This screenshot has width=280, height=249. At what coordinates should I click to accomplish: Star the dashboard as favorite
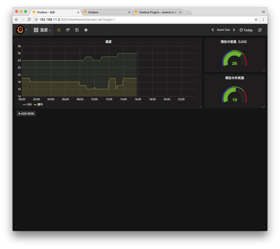(59, 30)
